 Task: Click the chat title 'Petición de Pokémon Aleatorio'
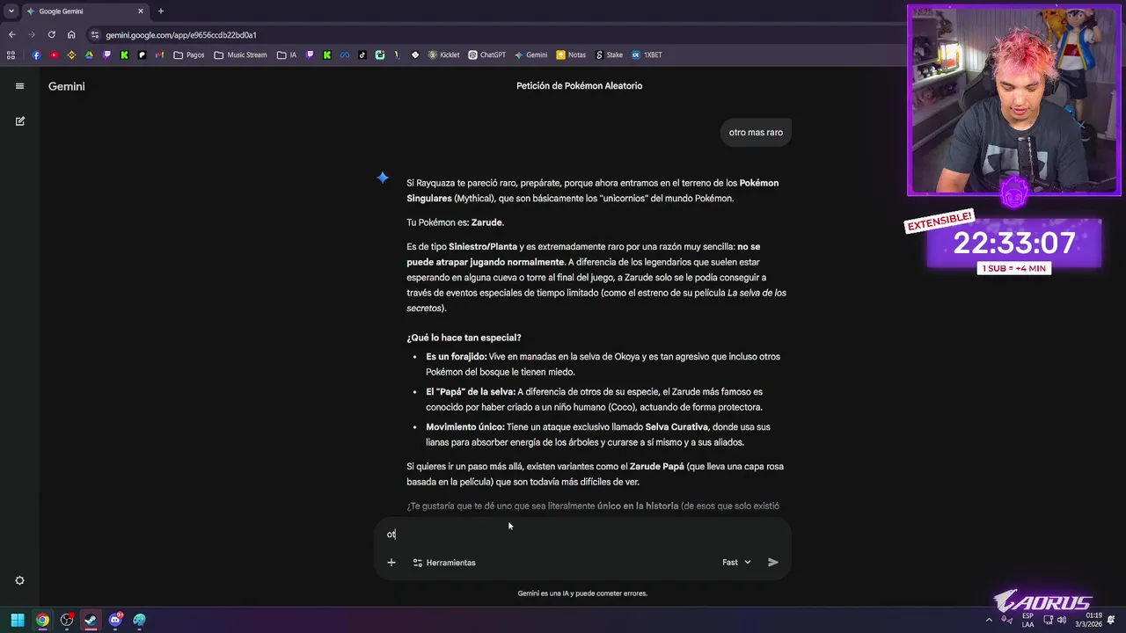pyautogui.click(x=579, y=86)
